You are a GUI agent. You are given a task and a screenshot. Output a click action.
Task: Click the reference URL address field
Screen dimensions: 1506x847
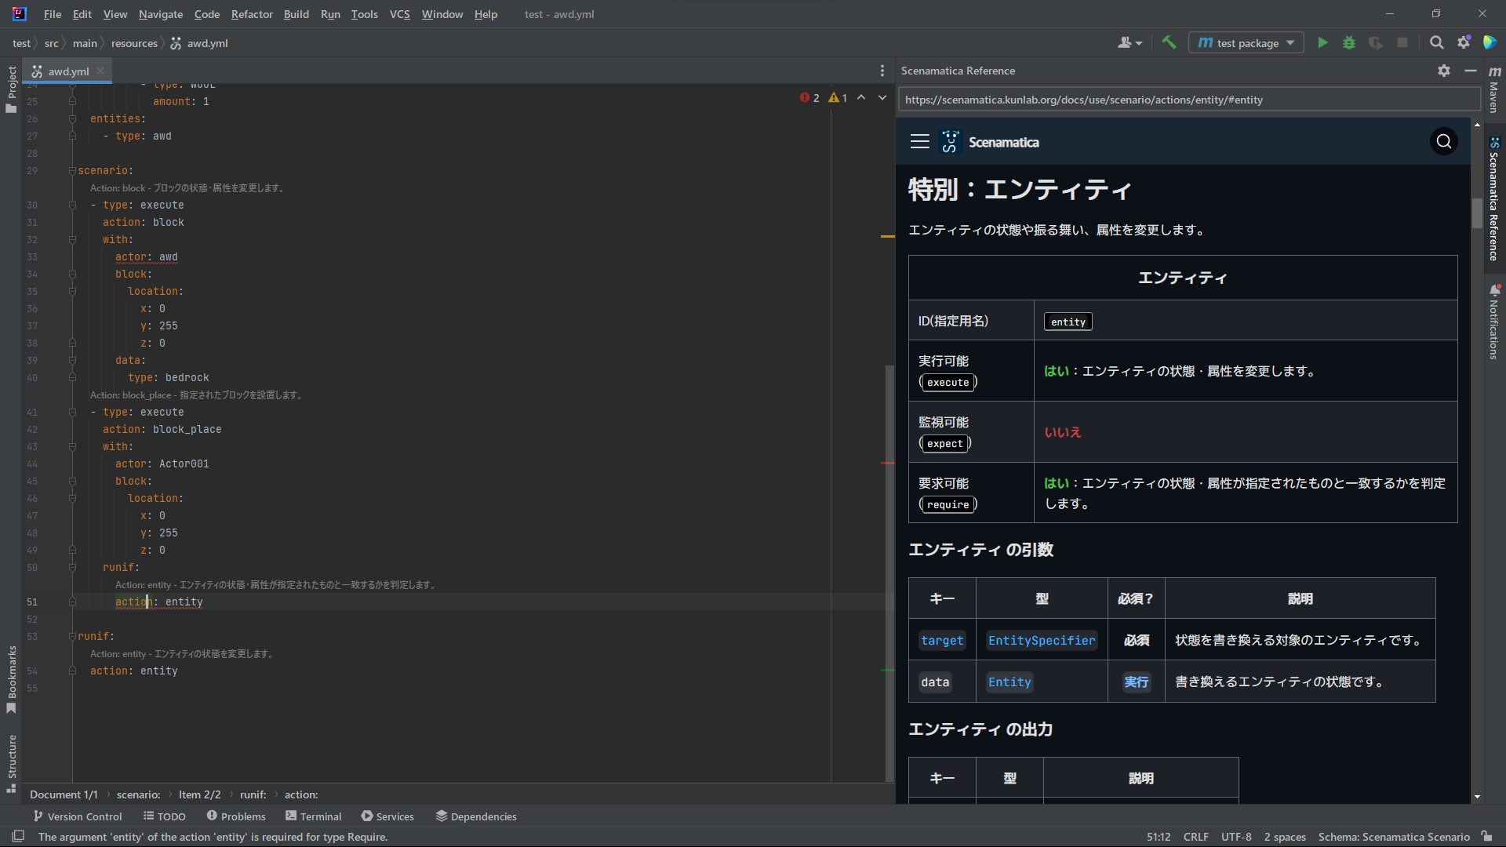coord(1188,100)
